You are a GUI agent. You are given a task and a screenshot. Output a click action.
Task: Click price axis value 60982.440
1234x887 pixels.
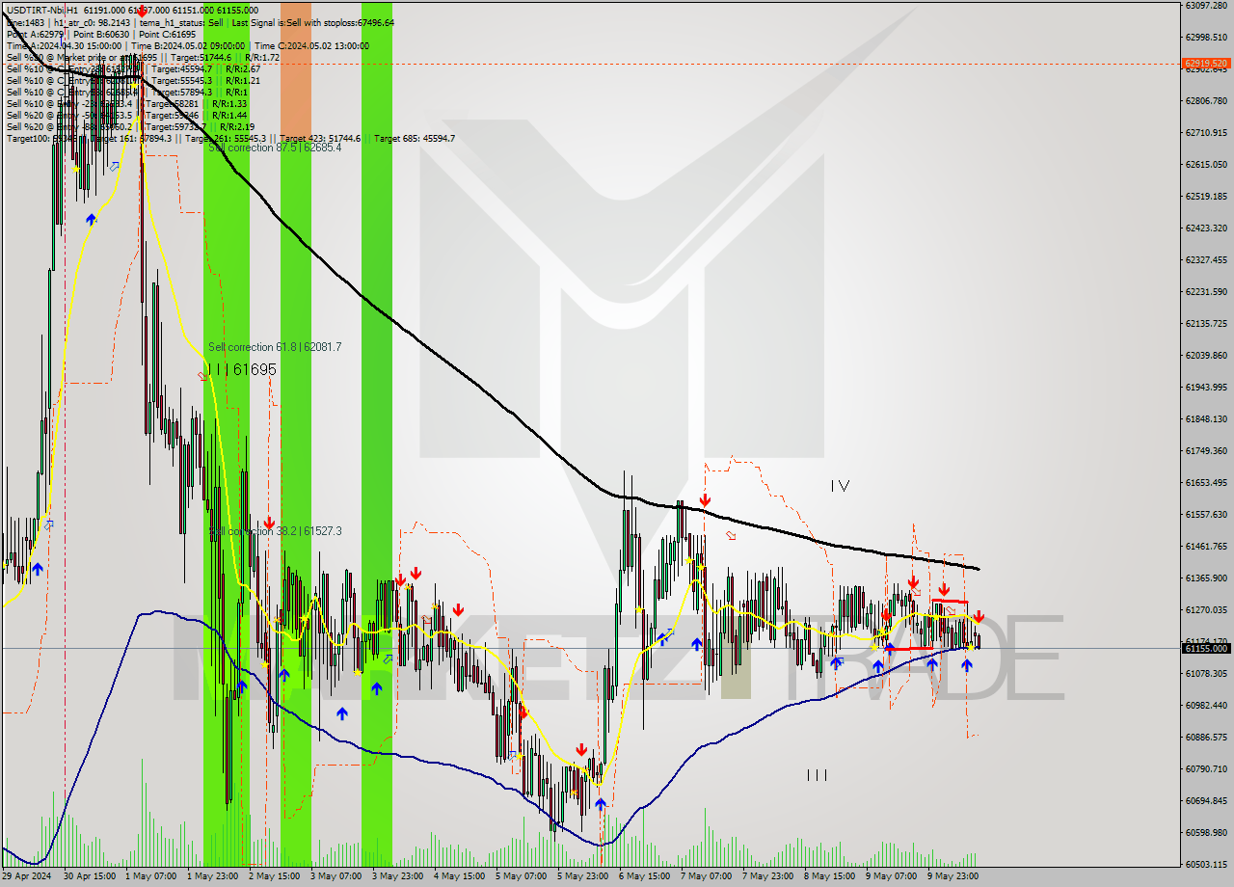click(1206, 705)
